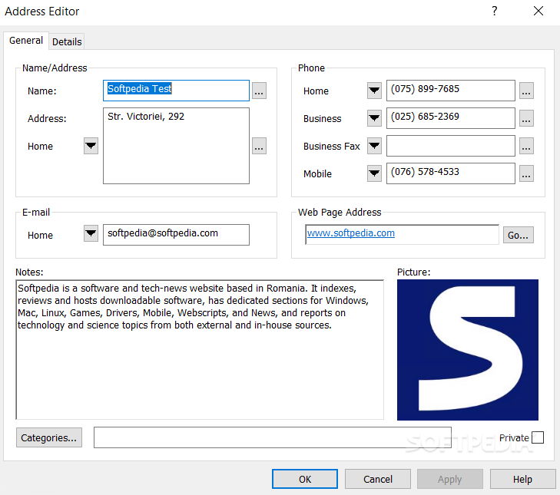Open the name details ellipsis button
The height and width of the screenshot is (495, 560).
[x=259, y=91]
